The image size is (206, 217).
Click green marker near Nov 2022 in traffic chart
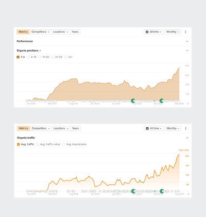pyautogui.click(x=133, y=191)
